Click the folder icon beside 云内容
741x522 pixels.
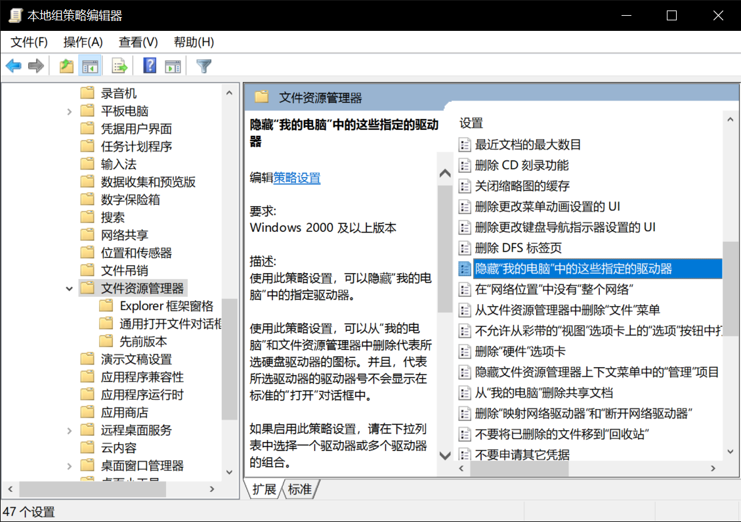pyautogui.click(x=87, y=448)
